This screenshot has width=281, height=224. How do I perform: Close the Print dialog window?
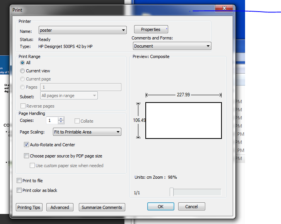click(224, 9)
